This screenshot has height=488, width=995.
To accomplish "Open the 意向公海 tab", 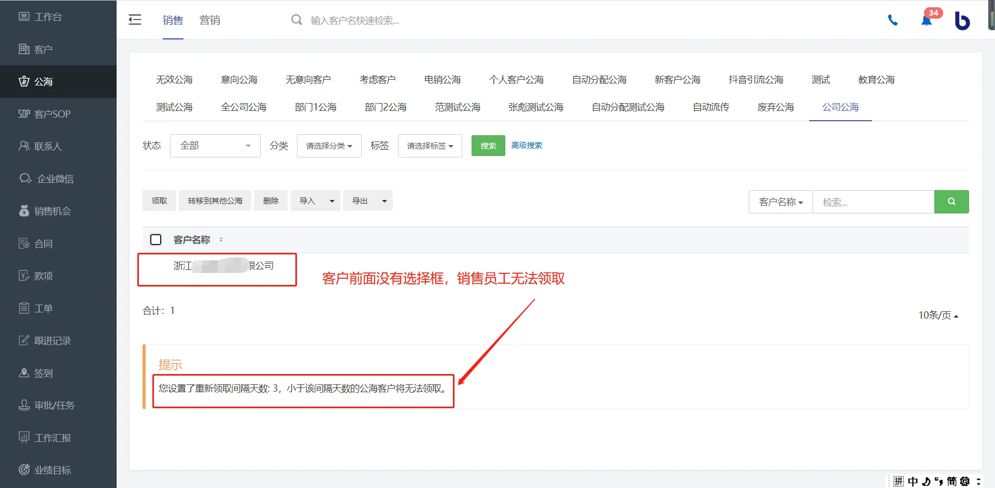I will point(239,80).
